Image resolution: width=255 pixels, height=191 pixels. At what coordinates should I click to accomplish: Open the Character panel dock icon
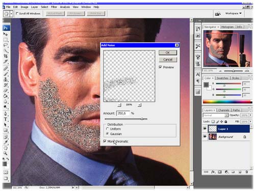coord(198,74)
